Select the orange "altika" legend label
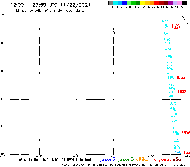The image size is (190, 167). [x=142, y=159]
